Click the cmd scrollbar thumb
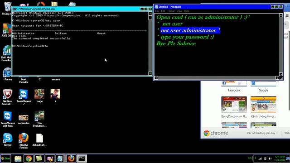The image size is (290, 163). click(150, 18)
